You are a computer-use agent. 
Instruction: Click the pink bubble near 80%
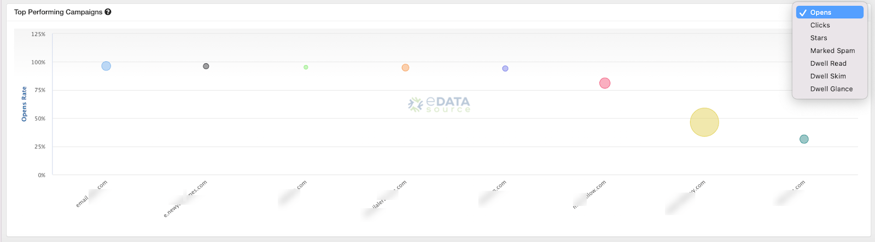pos(605,83)
